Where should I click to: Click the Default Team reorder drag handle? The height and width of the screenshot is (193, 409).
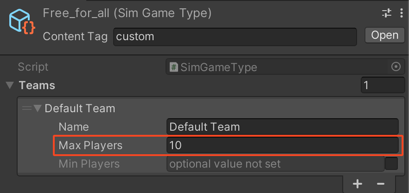(x=26, y=109)
